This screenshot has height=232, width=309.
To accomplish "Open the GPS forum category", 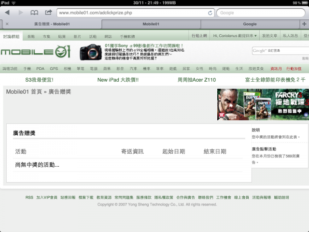I will click(x=54, y=69).
